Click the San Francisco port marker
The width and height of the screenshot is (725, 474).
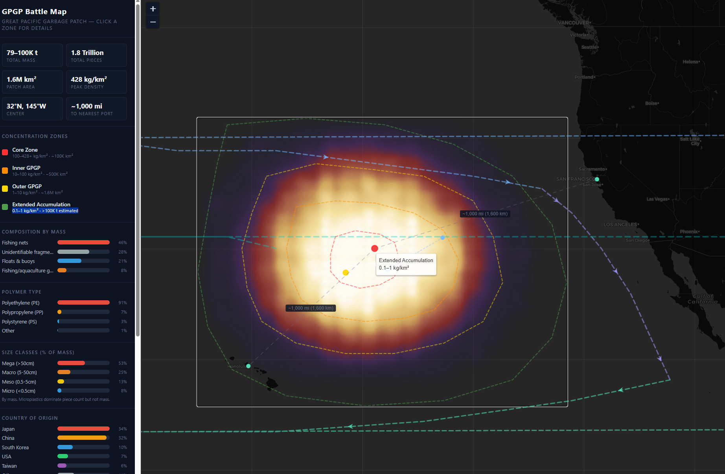[597, 179]
